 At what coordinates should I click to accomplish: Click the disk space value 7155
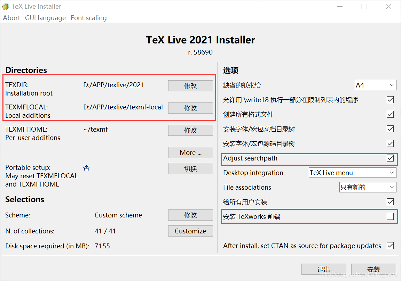[x=102, y=246]
